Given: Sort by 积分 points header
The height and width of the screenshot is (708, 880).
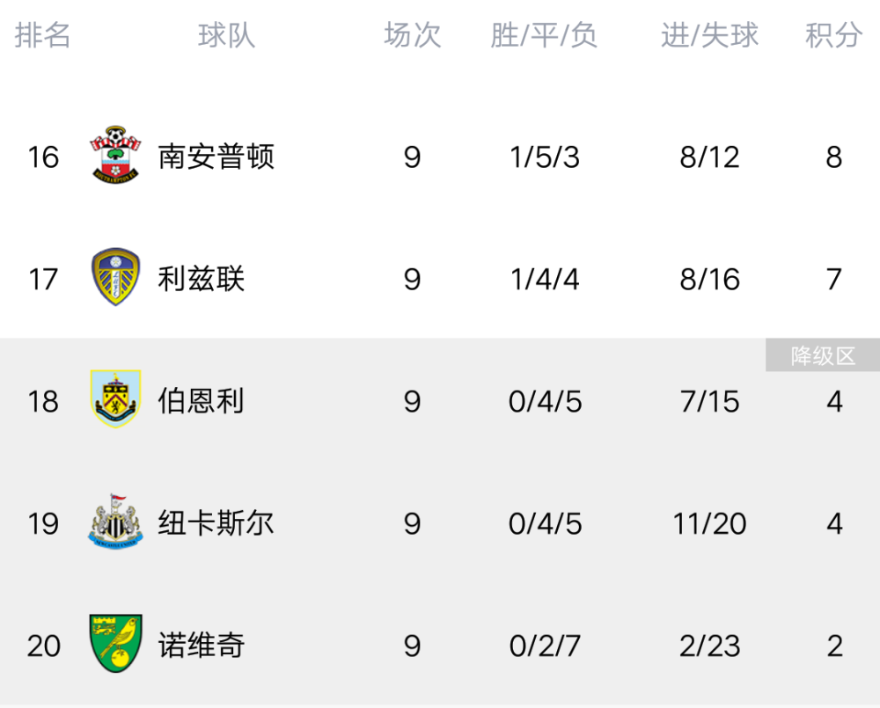Looking at the screenshot, I should click(834, 35).
